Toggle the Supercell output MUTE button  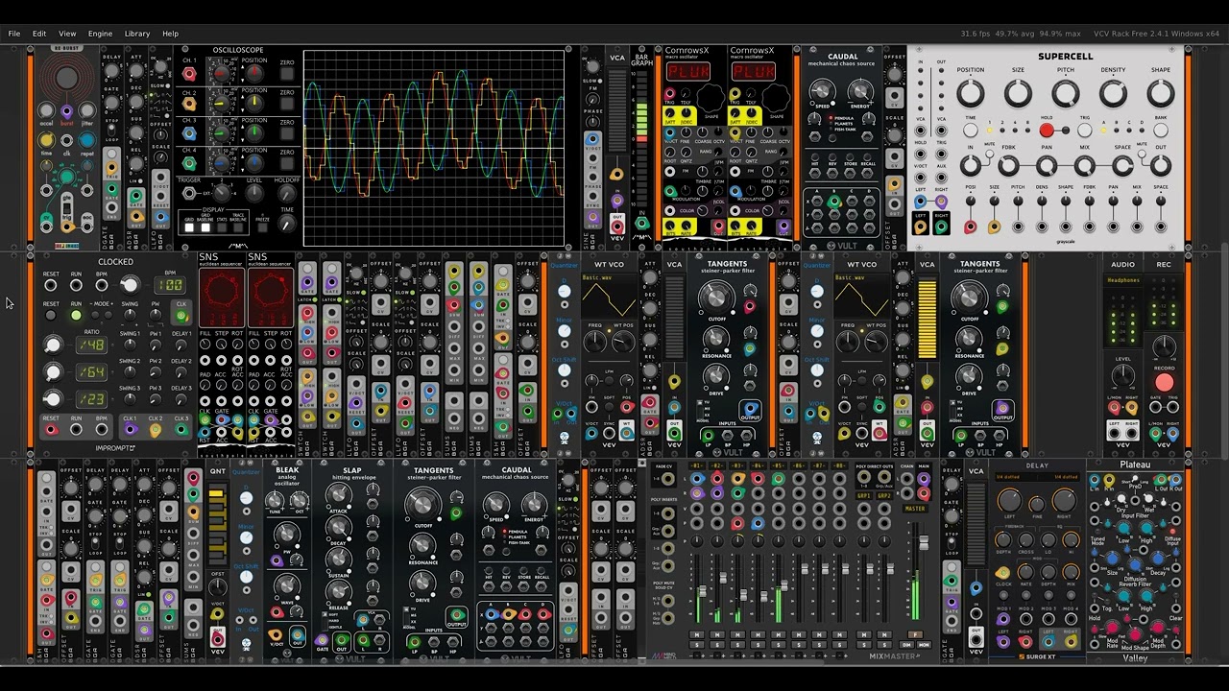click(1143, 154)
